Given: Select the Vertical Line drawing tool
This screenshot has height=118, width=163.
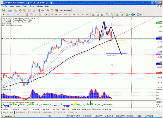Looking at the screenshot, I should [14, 15].
